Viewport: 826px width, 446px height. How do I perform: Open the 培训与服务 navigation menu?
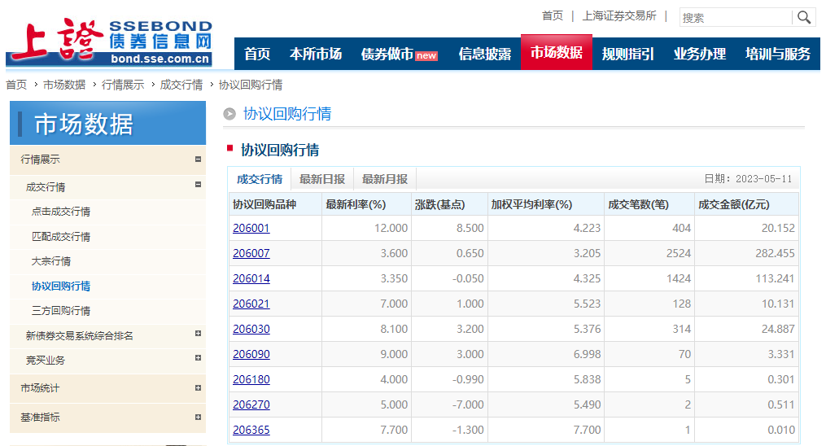coord(777,54)
